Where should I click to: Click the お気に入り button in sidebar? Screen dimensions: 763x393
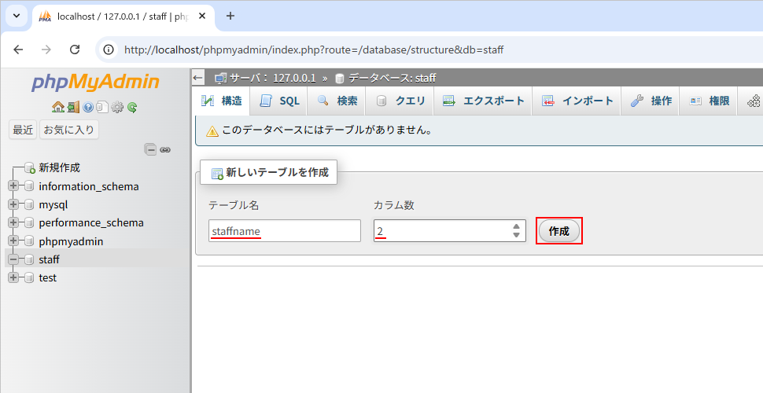pyautogui.click(x=69, y=130)
